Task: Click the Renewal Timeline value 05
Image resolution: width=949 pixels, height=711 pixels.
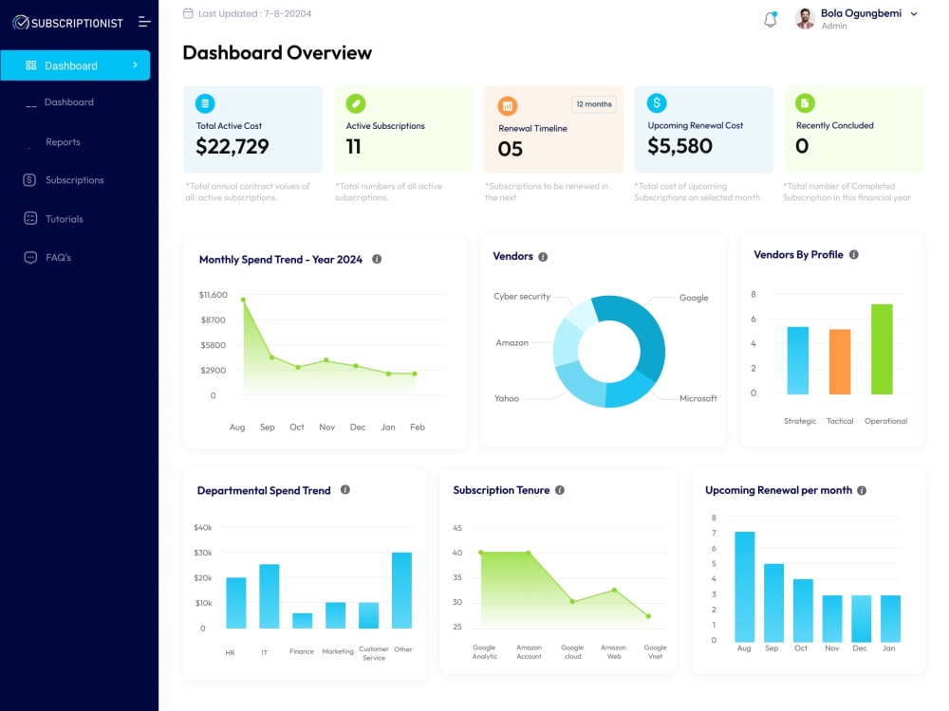Action: coord(511,149)
